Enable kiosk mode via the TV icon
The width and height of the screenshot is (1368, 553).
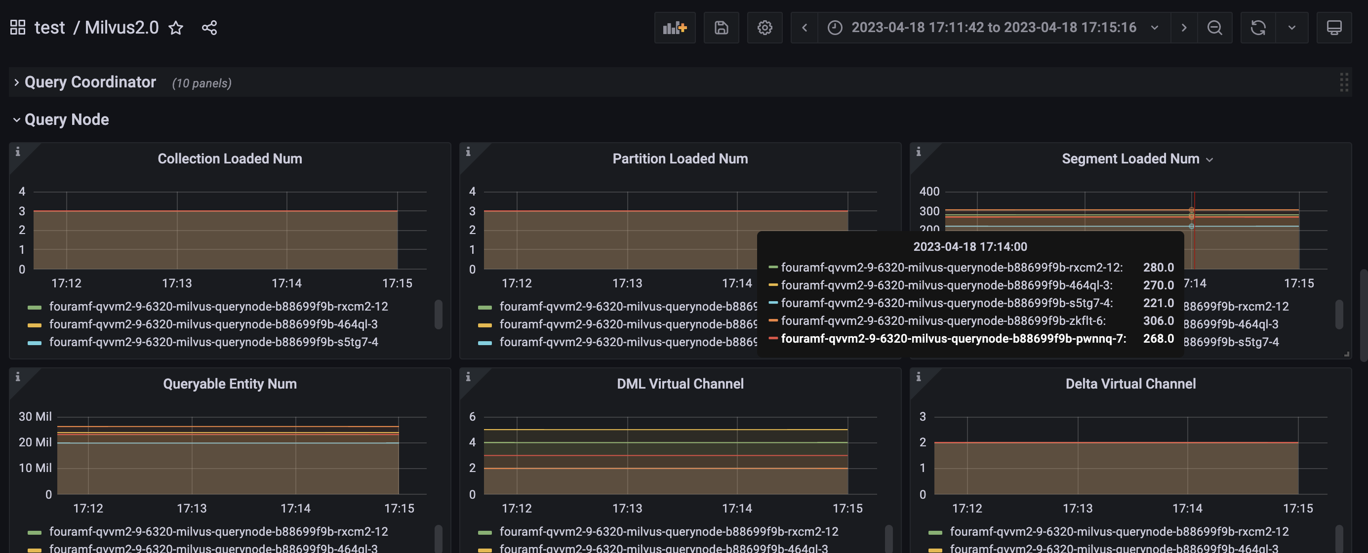coord(1335,28)
